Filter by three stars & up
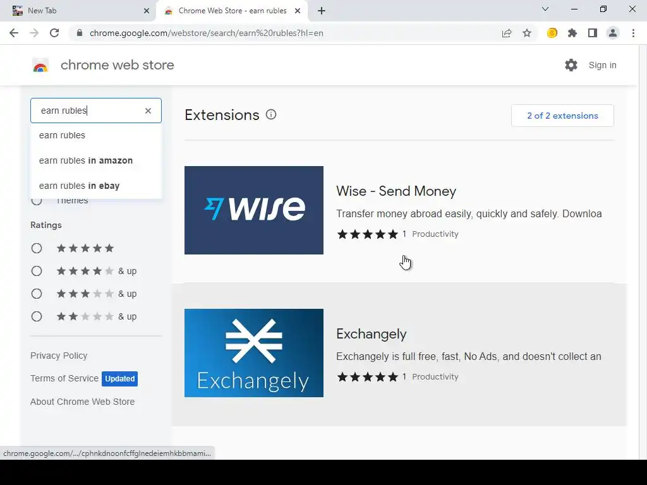 [37, 294]
